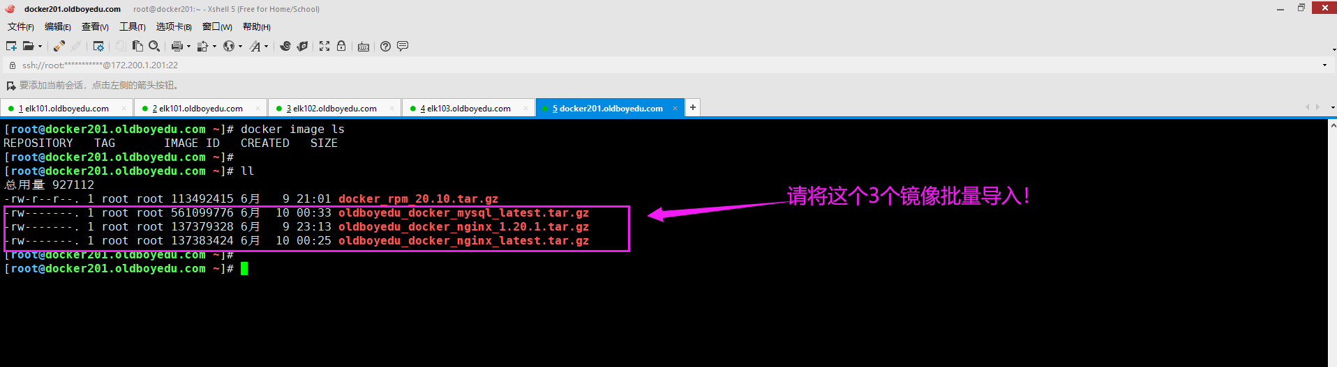Click the Paste clipboard icon
The height and width of the screenshot is (367, 1337).
137,46
